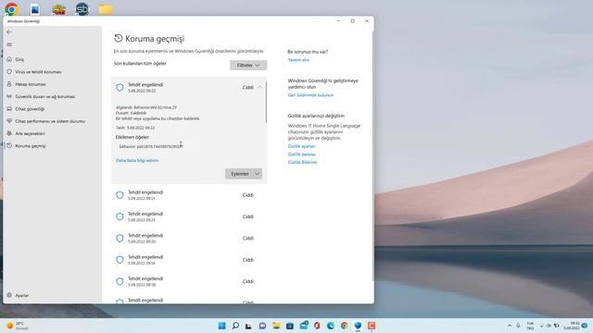Click the Koruma geçmişi sidebar icon

(9, 146)
